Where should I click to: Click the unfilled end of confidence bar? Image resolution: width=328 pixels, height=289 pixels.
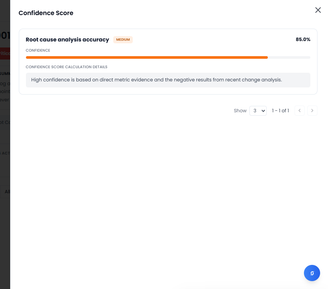289,58
